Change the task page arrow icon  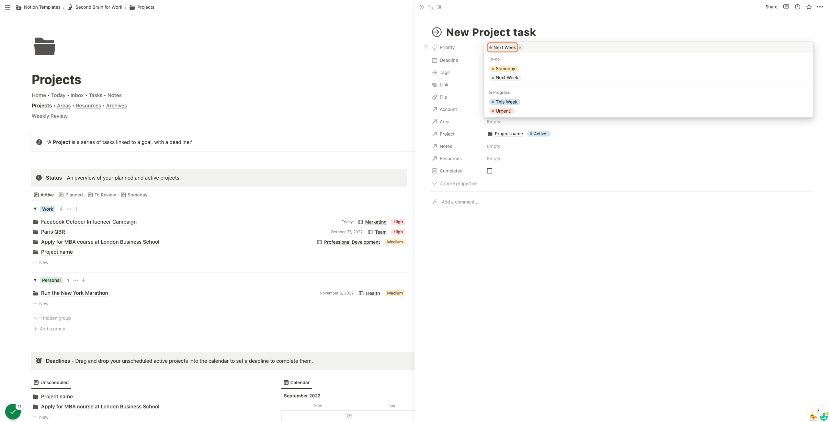(x=437, y=32)
